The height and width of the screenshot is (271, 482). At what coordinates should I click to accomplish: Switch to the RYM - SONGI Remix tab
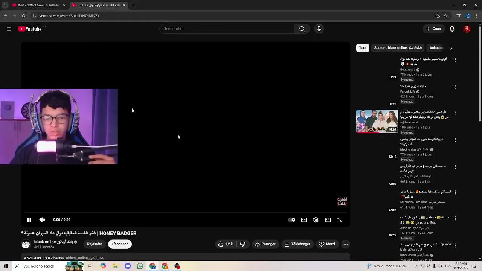click(38, 5)
